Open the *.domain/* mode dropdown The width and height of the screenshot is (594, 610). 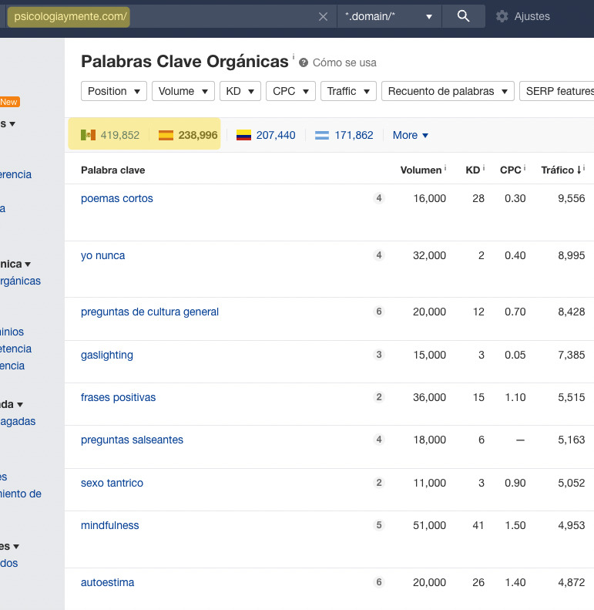(x=389, y=16)
